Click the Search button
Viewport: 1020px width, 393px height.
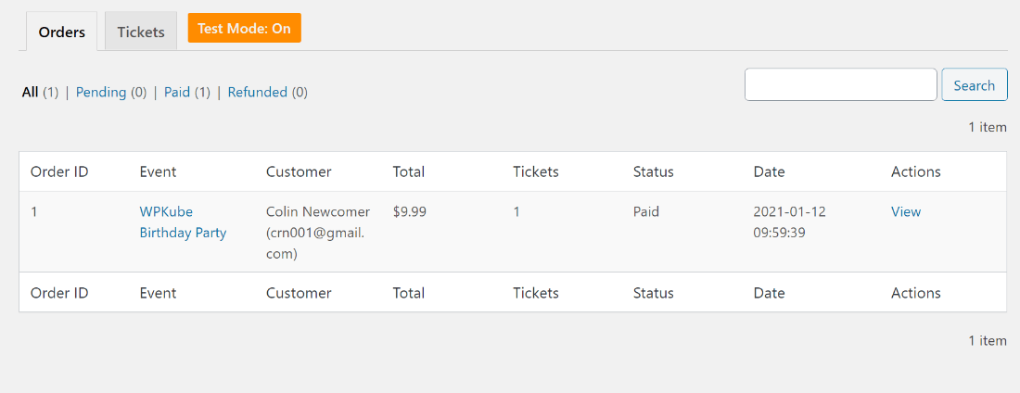click(974, 85)
